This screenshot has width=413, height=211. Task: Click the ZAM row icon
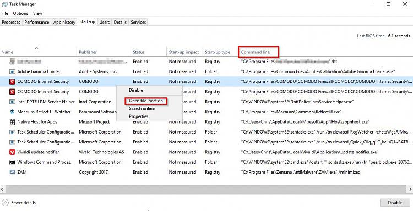(x=12, y=172)
